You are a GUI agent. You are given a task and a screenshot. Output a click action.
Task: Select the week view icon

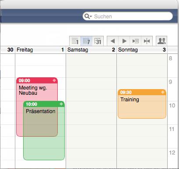coord(86,41)
